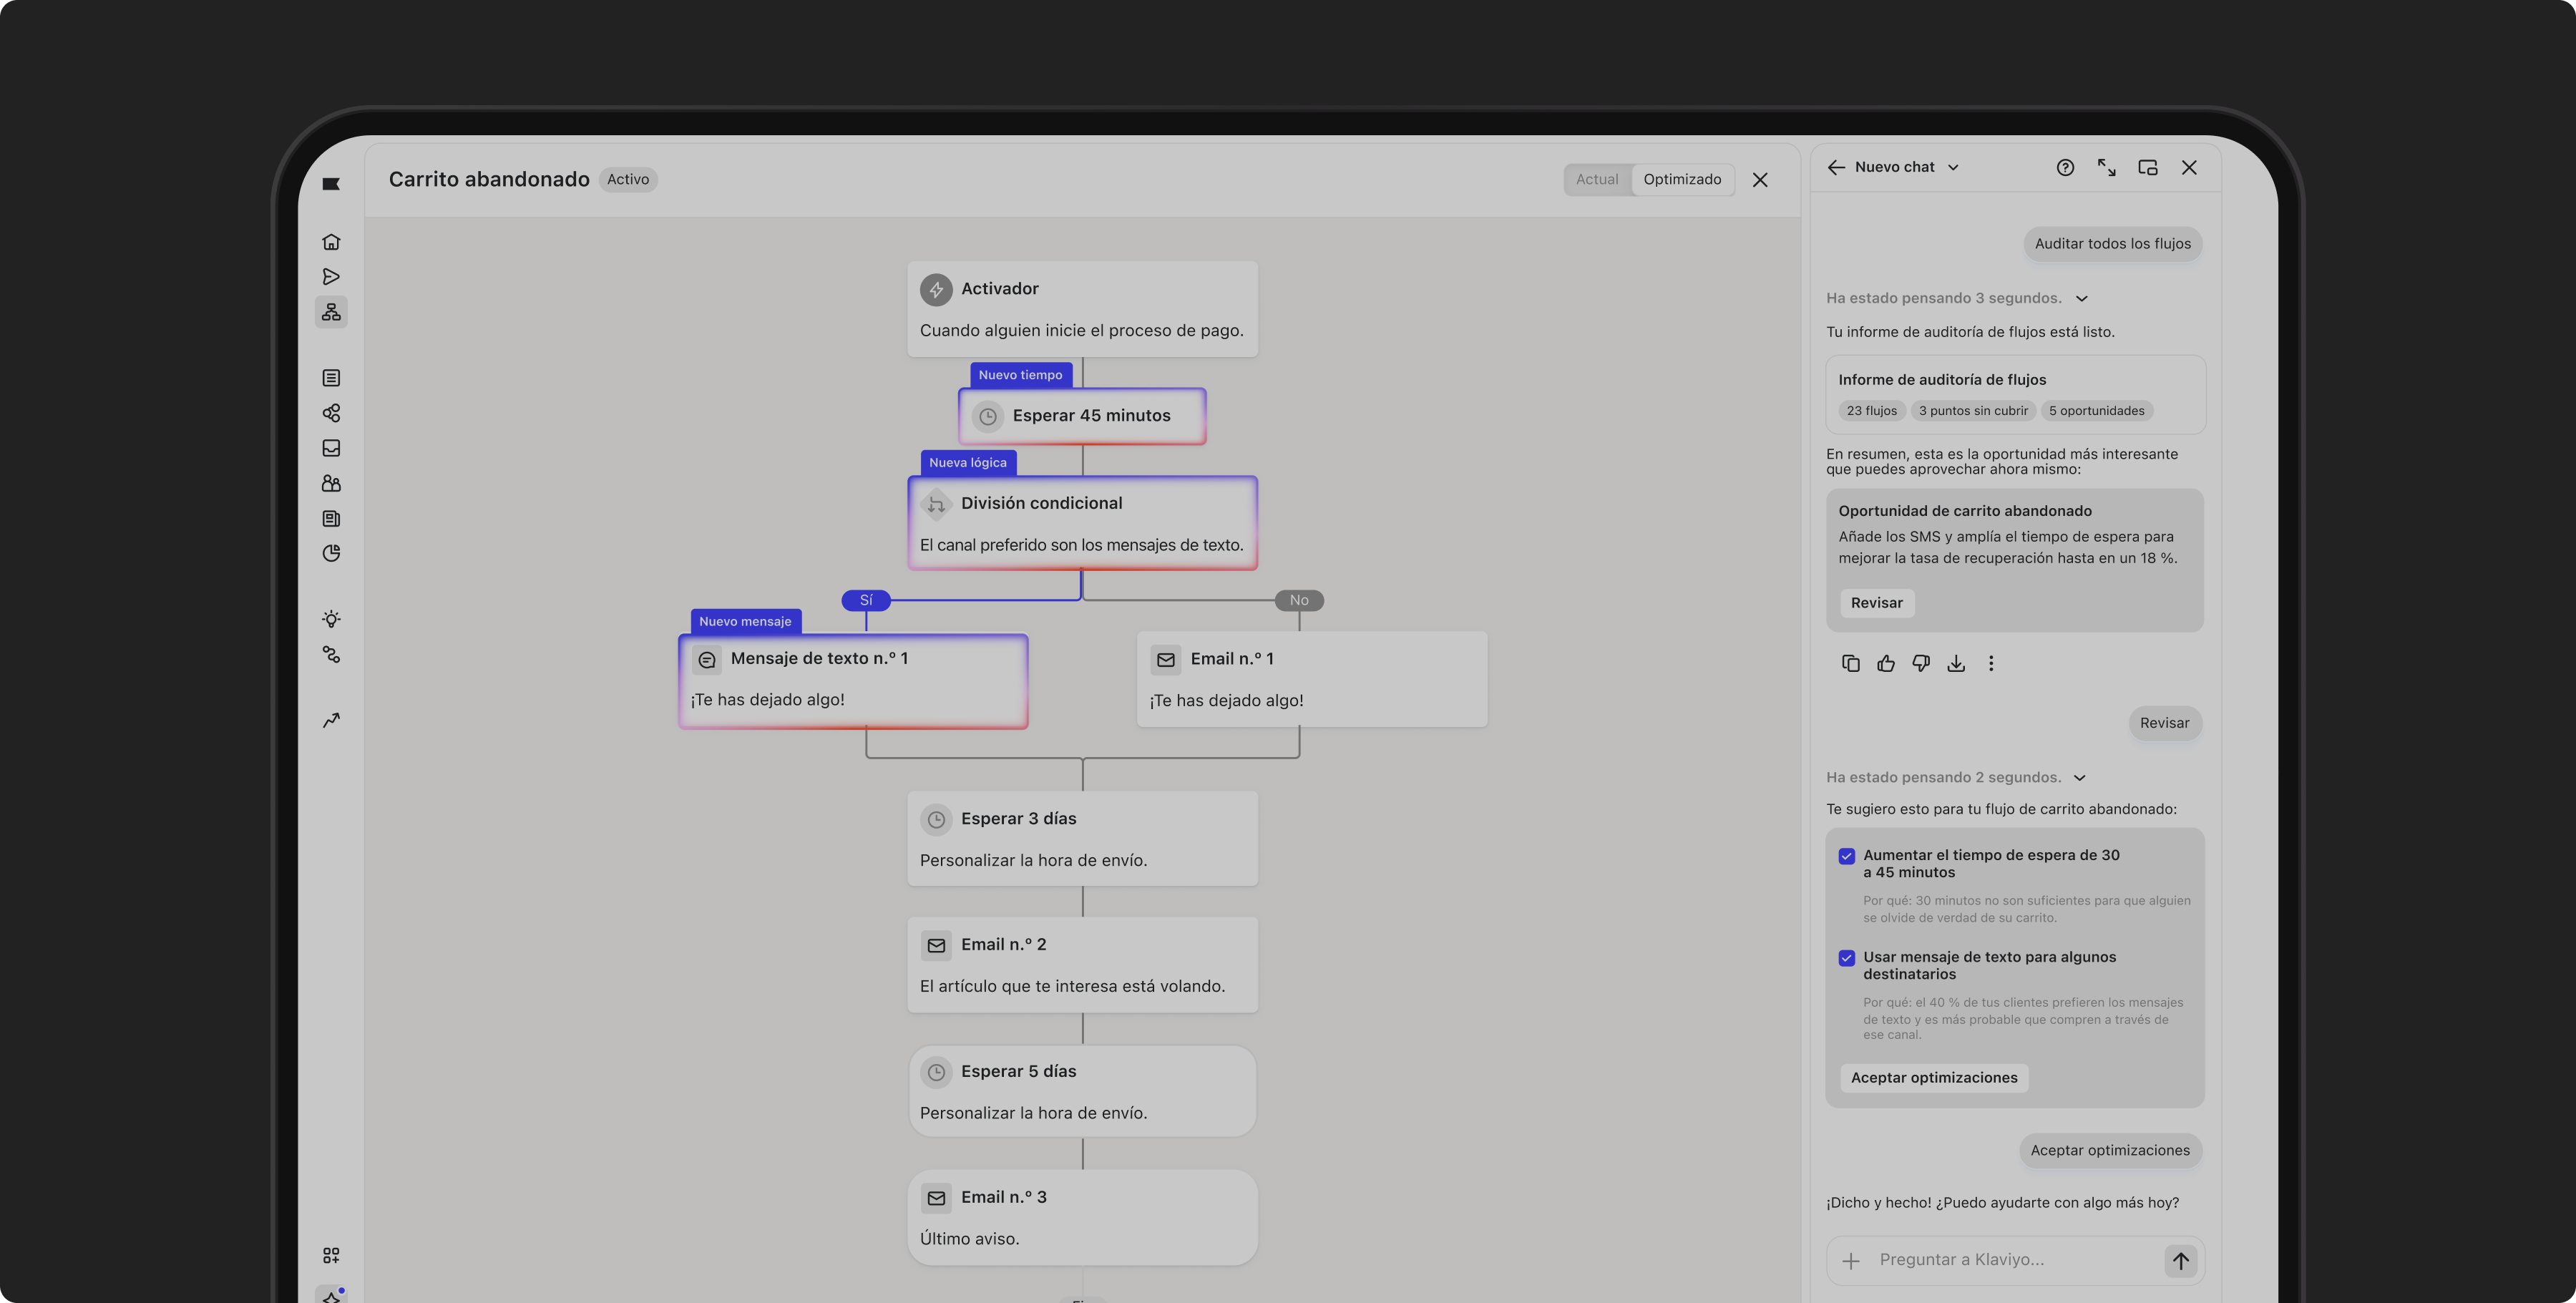Screen dimensions: 2576x1303
Task: Open the inbox tray icon in sidebar
Action: (331, 448)
